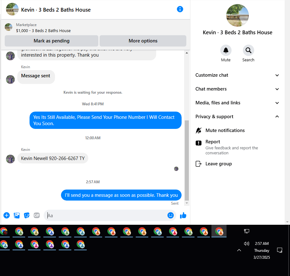Click the 'Kevin Newell 920-266-6267 TY' message
This screenshot has width=290, height=276.
coord(53,158)
